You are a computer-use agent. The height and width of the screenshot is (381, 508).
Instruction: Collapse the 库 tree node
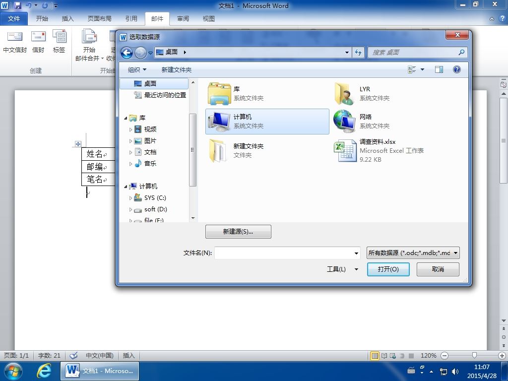click(x=126, y=118)
